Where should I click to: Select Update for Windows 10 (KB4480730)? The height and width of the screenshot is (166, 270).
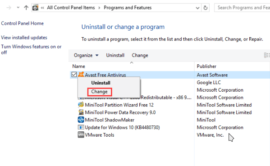[x=122, y=128]
